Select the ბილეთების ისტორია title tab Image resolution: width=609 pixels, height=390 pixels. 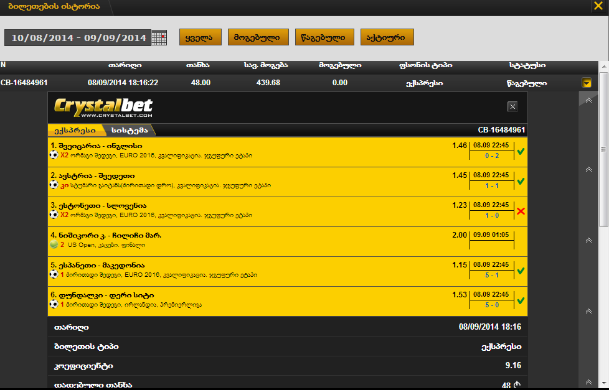click(54, 7)
